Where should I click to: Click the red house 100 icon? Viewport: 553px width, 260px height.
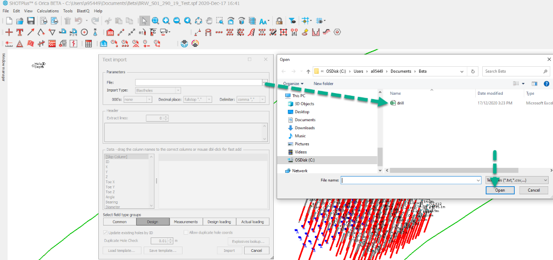tap(110, 32)
